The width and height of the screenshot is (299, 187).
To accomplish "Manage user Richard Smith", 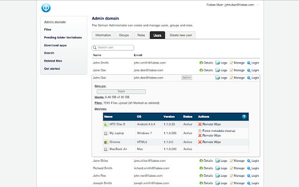I will (x=237, y=168).
